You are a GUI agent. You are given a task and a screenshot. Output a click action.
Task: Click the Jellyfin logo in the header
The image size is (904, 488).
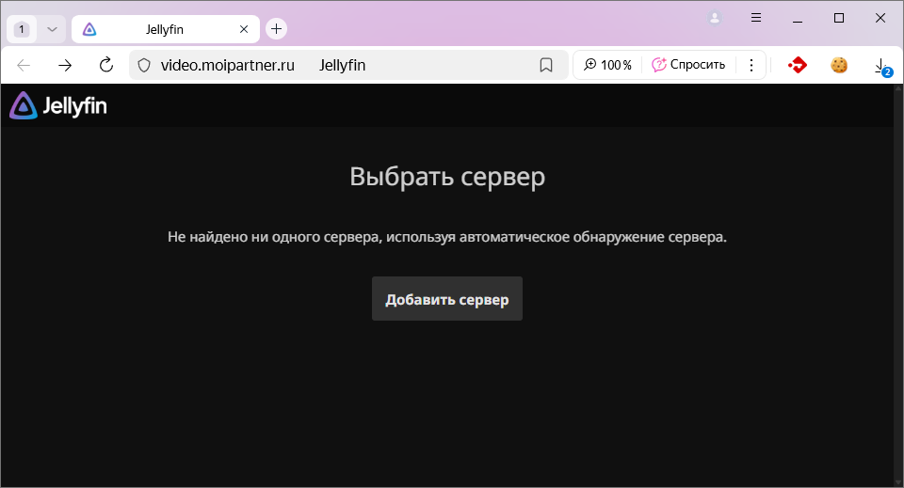(58, 106)
